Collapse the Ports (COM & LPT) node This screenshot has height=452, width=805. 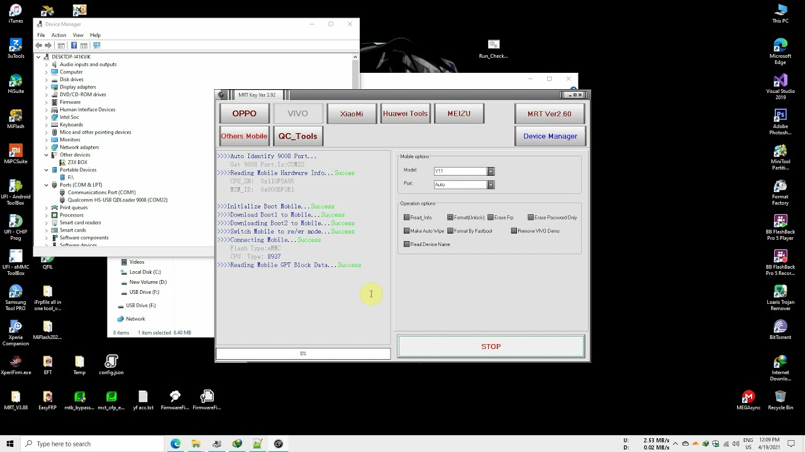[46, 185]
